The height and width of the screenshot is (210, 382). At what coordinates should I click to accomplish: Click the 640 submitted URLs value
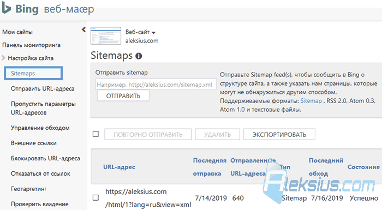pyautogui.click(x=238, y=198)
